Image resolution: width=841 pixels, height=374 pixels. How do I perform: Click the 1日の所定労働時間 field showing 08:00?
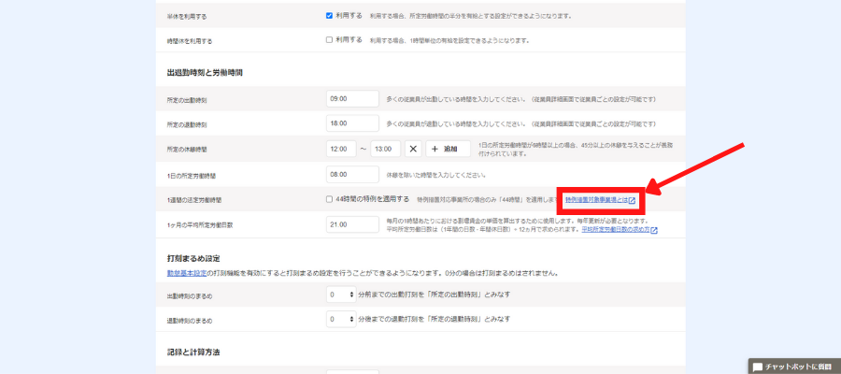click(352, 174)
